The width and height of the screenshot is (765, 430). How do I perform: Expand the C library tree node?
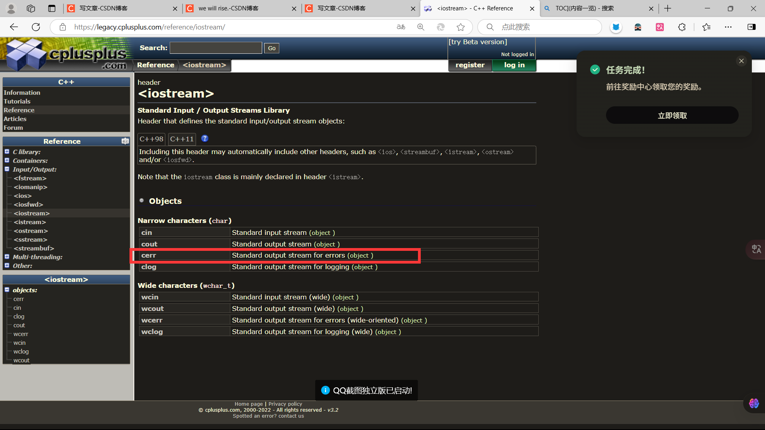pyautogui.click(x=7, y=152)
